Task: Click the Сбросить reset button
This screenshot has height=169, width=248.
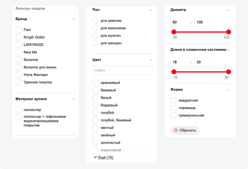Action: pyautogui.click(x=185, y=130)
